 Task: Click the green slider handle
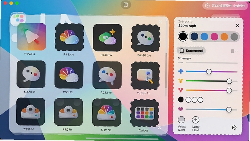(x=229, y=81)
